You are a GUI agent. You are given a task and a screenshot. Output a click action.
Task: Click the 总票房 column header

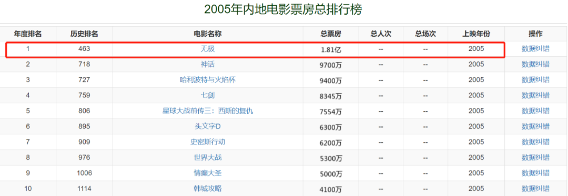[x=331, y=34]
